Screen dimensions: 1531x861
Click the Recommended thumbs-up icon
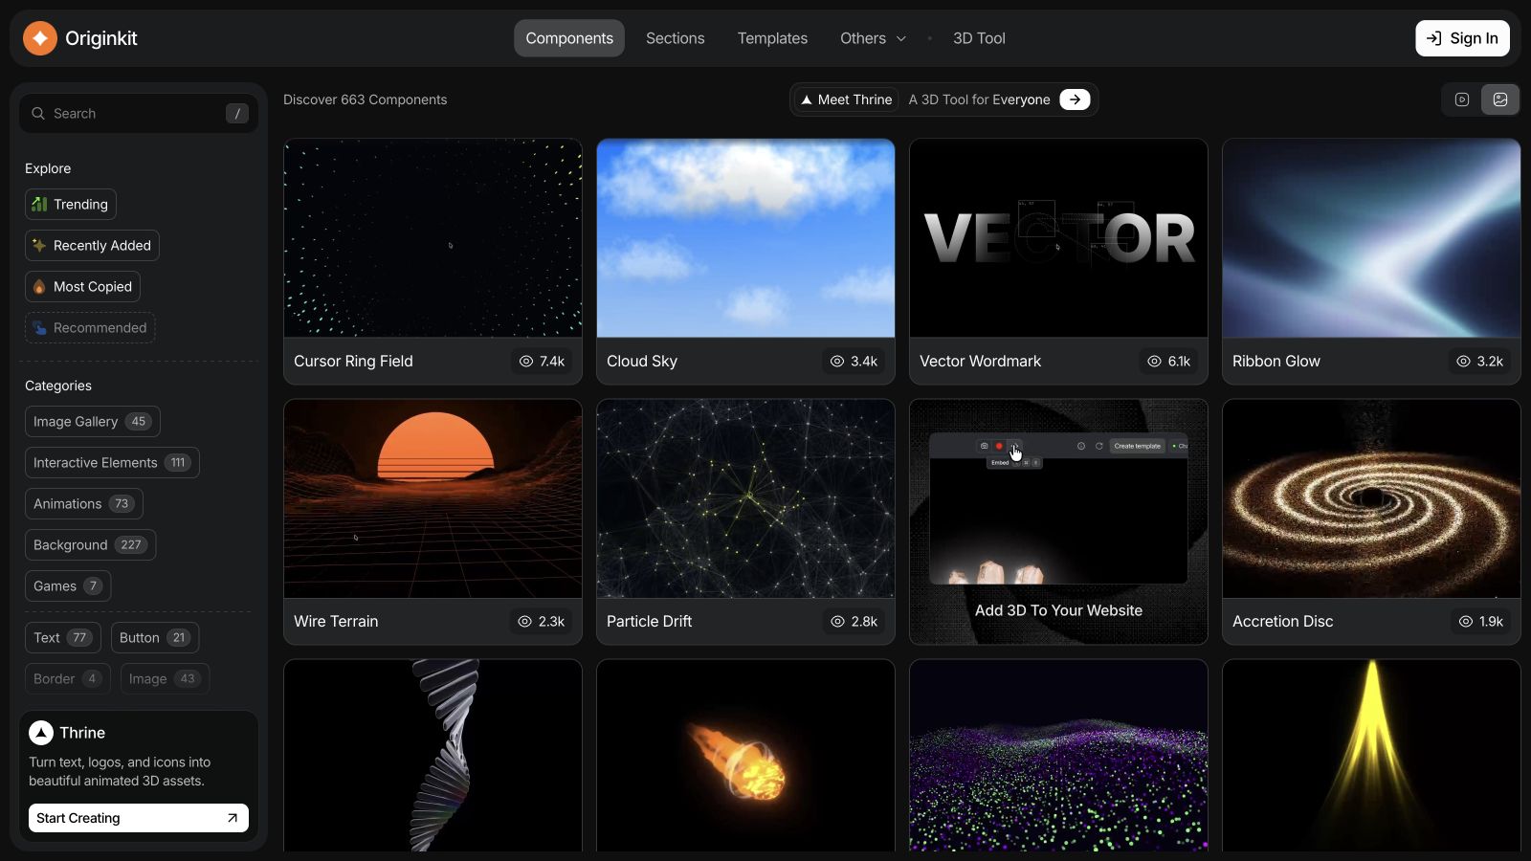(x=39, y=327)
